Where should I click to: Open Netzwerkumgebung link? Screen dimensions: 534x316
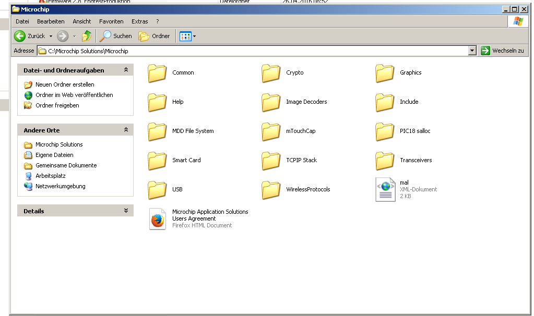60,186
